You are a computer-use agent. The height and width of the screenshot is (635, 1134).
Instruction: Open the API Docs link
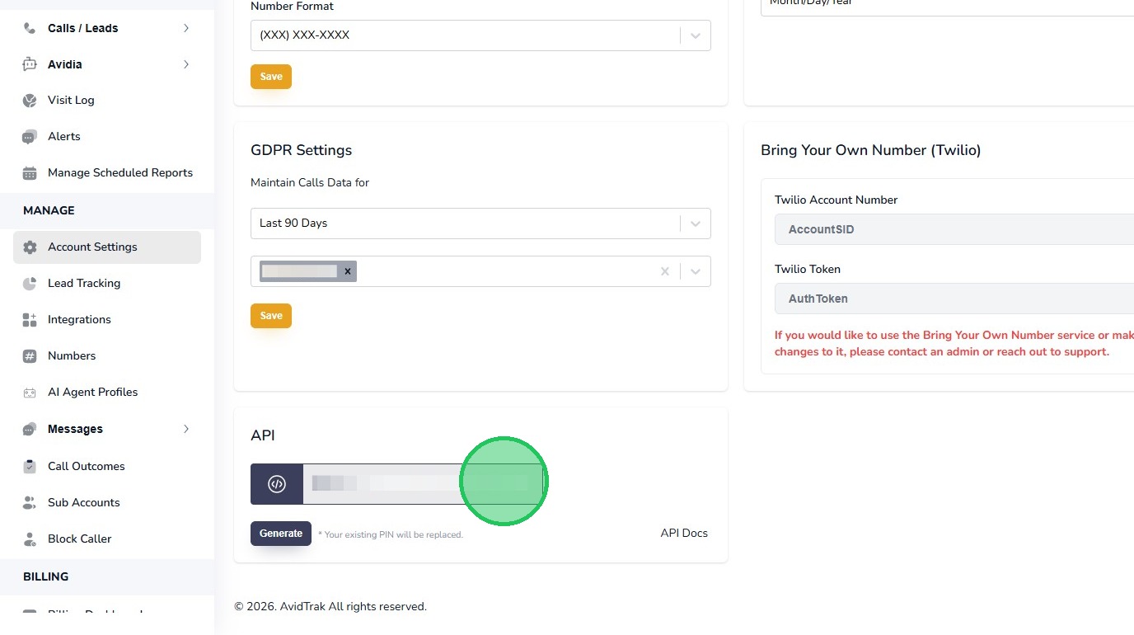(684, 533)
